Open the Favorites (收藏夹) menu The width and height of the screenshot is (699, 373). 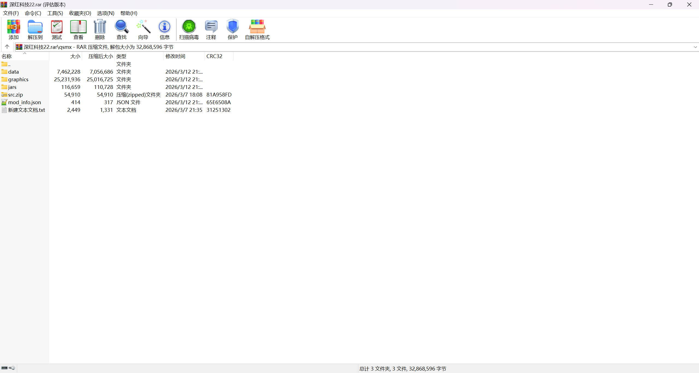[80, 13]
